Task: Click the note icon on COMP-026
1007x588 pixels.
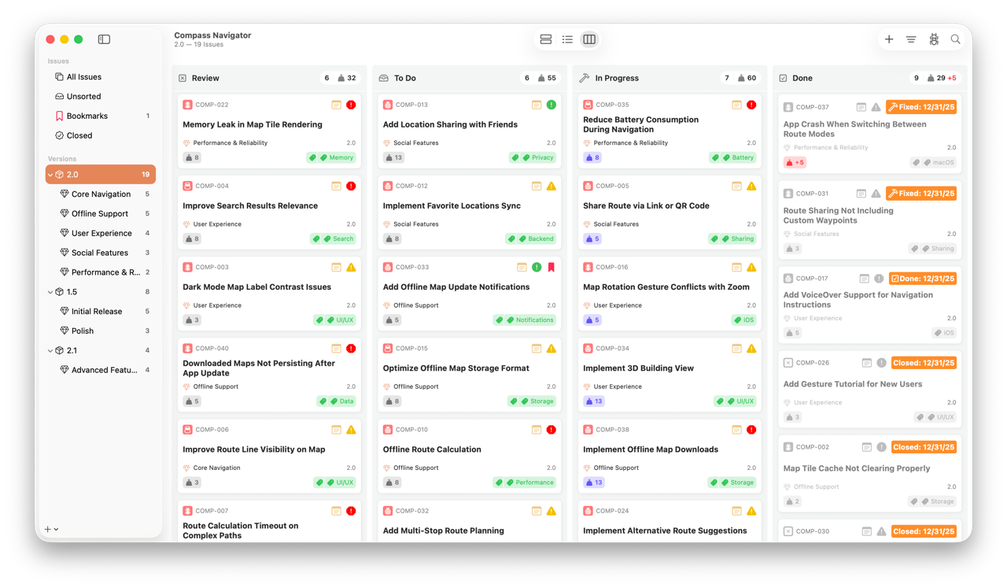Action: (x=866, y=363)
